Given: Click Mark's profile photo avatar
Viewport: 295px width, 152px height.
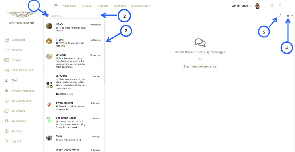Looking at the screenshot, I should point(49,138).
